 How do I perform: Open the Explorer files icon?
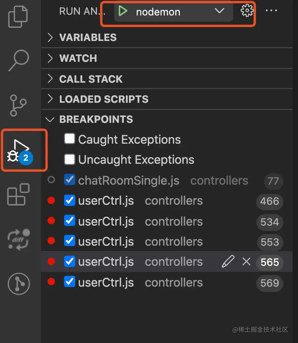click(19, 17)
